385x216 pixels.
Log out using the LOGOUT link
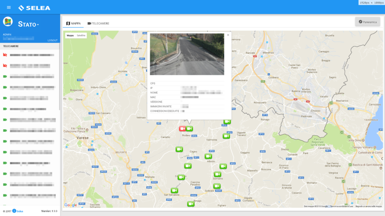coord(52,40)
